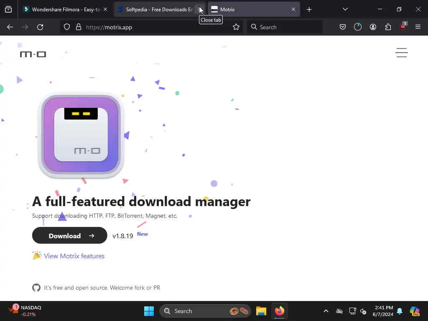Click the full-featured download manager heading
The height and width of the screenshot is (321, 428).
pos(141,202)
